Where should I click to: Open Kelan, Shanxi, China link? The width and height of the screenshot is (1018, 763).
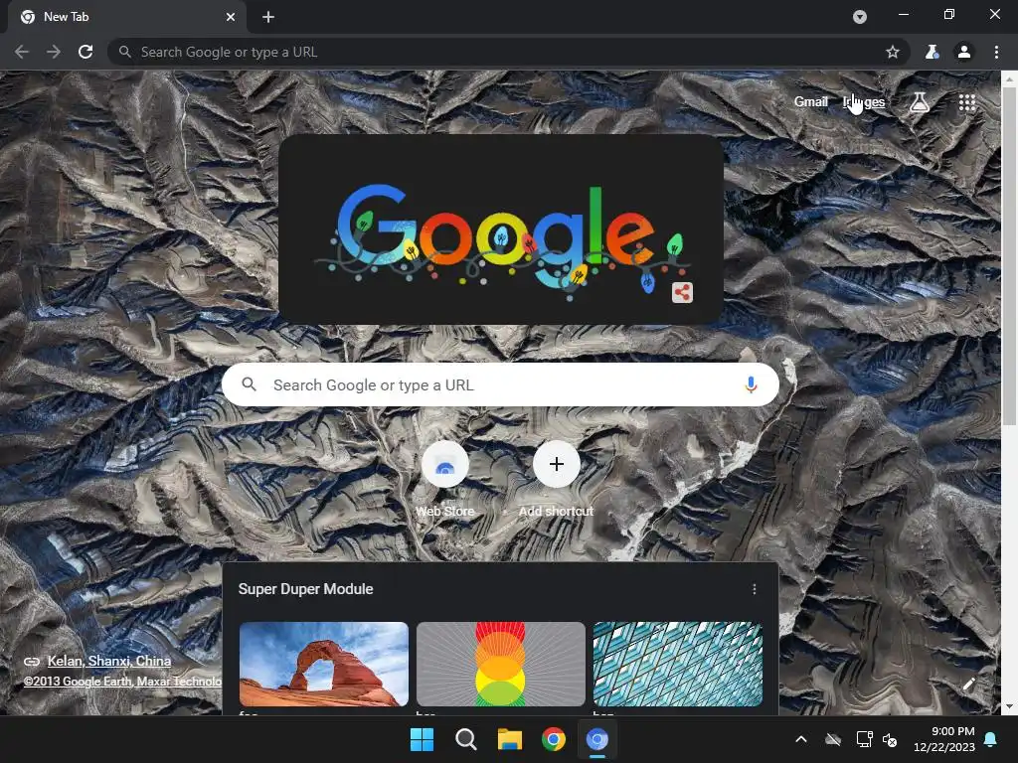pos(109,661)
